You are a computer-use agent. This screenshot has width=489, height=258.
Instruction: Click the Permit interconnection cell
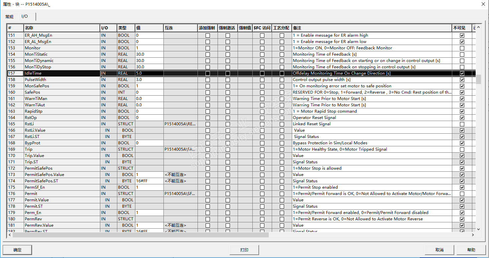[180, 194]
